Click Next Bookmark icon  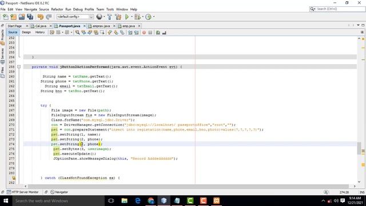(116, 33)
